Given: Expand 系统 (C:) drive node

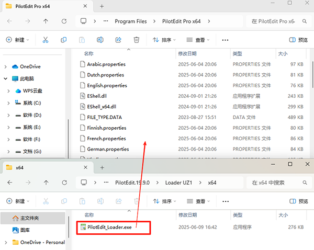Looking at the screenshot, I should click(8, 103).
